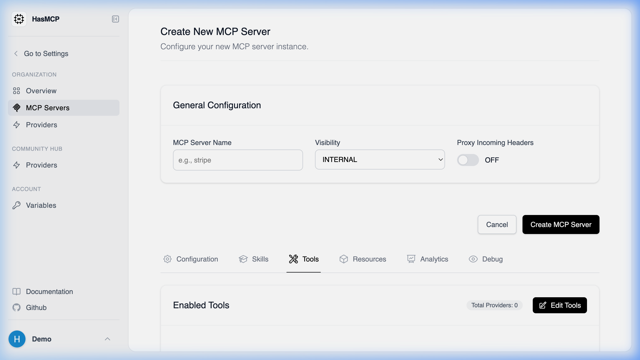Collapse the sidebar using the collapse icon
Screen dimensions: 640x360
(x=115, y=19)
